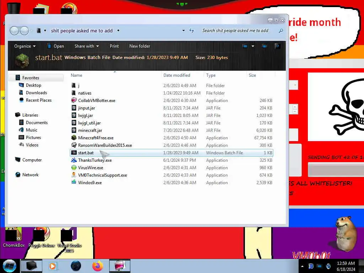This screenshot has width=364, height=273.
Task: Click the search magnifier icon
Action: (x=281, y=31)
